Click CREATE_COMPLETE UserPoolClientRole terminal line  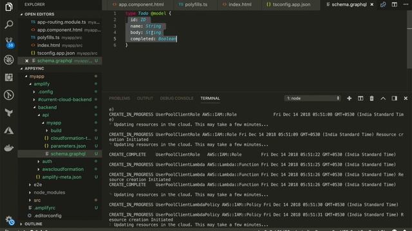coord(252,155)
